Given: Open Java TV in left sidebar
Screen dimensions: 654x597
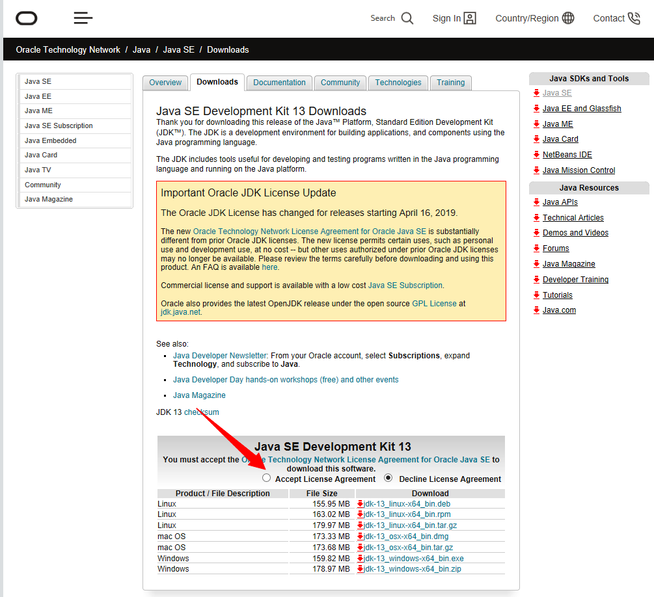Looking at the screenshot, I should 75,170.
